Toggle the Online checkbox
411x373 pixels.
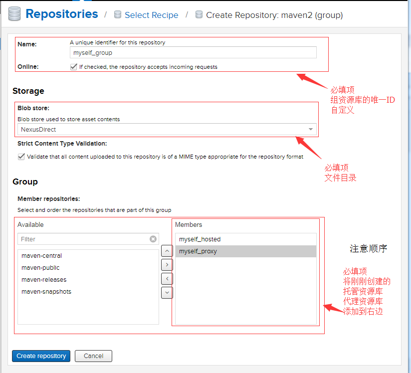[x=74, y=67]
